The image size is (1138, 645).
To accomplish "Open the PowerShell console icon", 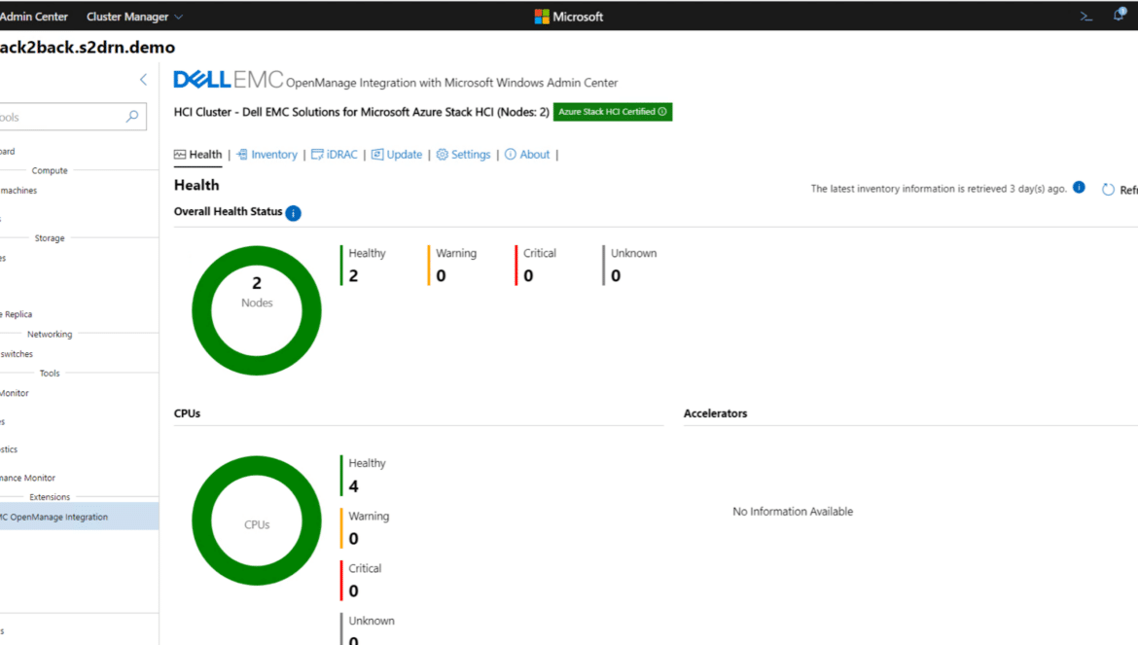I will point(1085,16).
